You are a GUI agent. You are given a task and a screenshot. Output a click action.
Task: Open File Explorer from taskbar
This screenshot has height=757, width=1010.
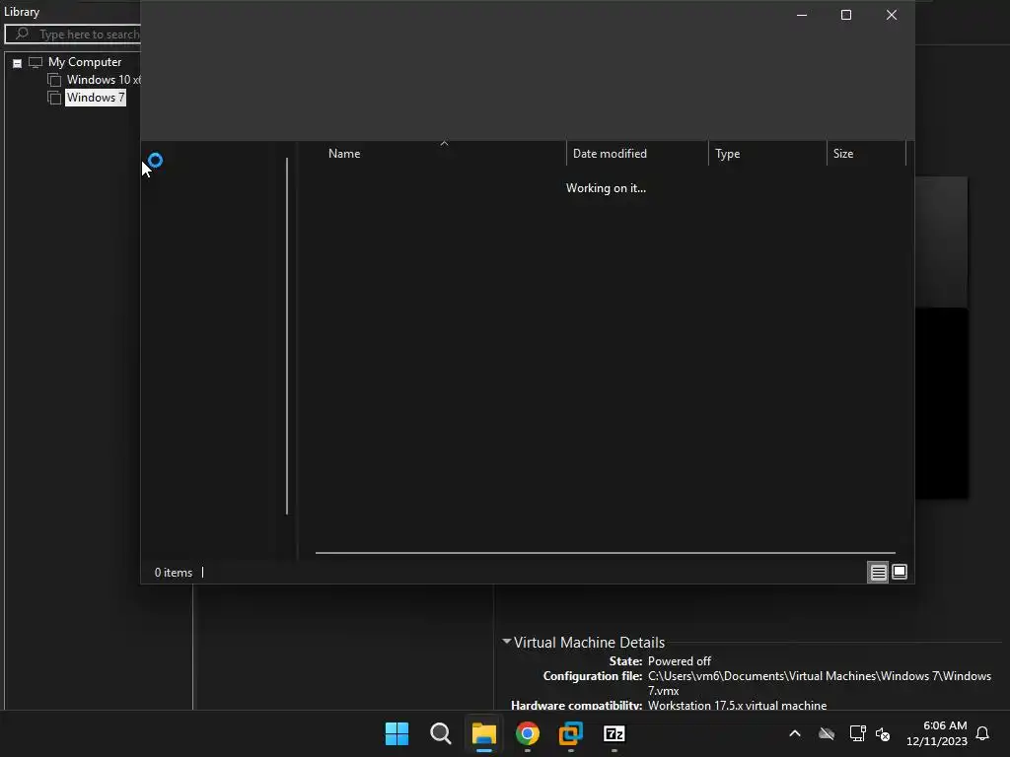(x=483, y=733)
